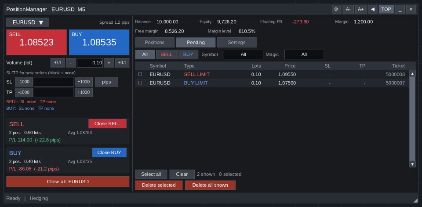
Task: Click the Ready status bar text
Action: pos(13,198)
